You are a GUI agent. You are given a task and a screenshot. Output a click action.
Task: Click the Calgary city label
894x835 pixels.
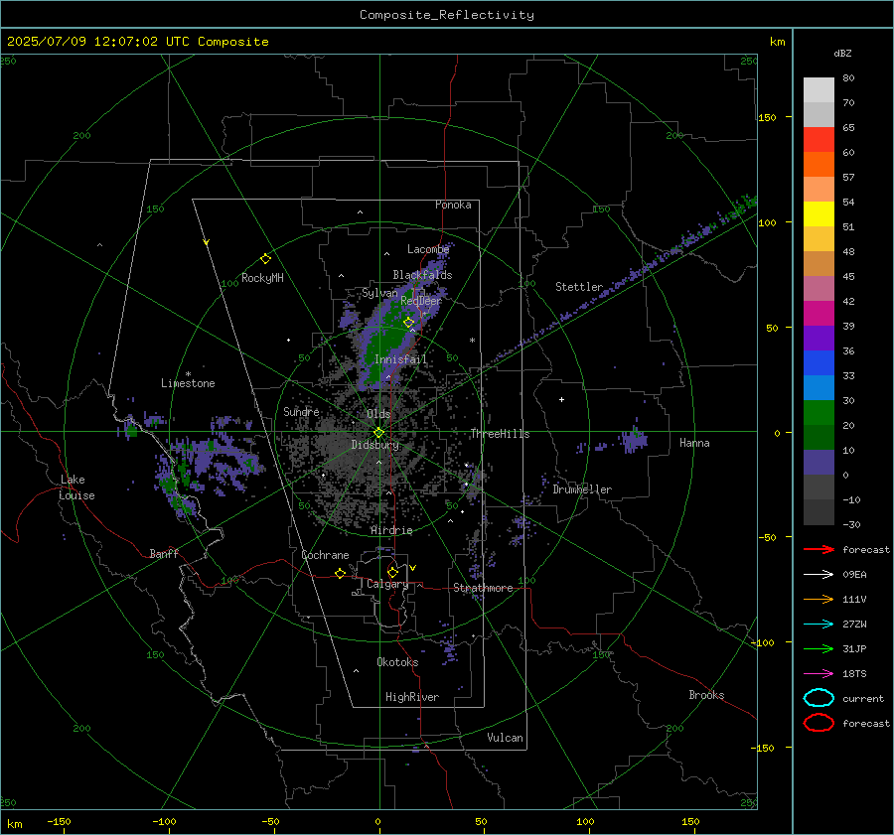point(387,584)
